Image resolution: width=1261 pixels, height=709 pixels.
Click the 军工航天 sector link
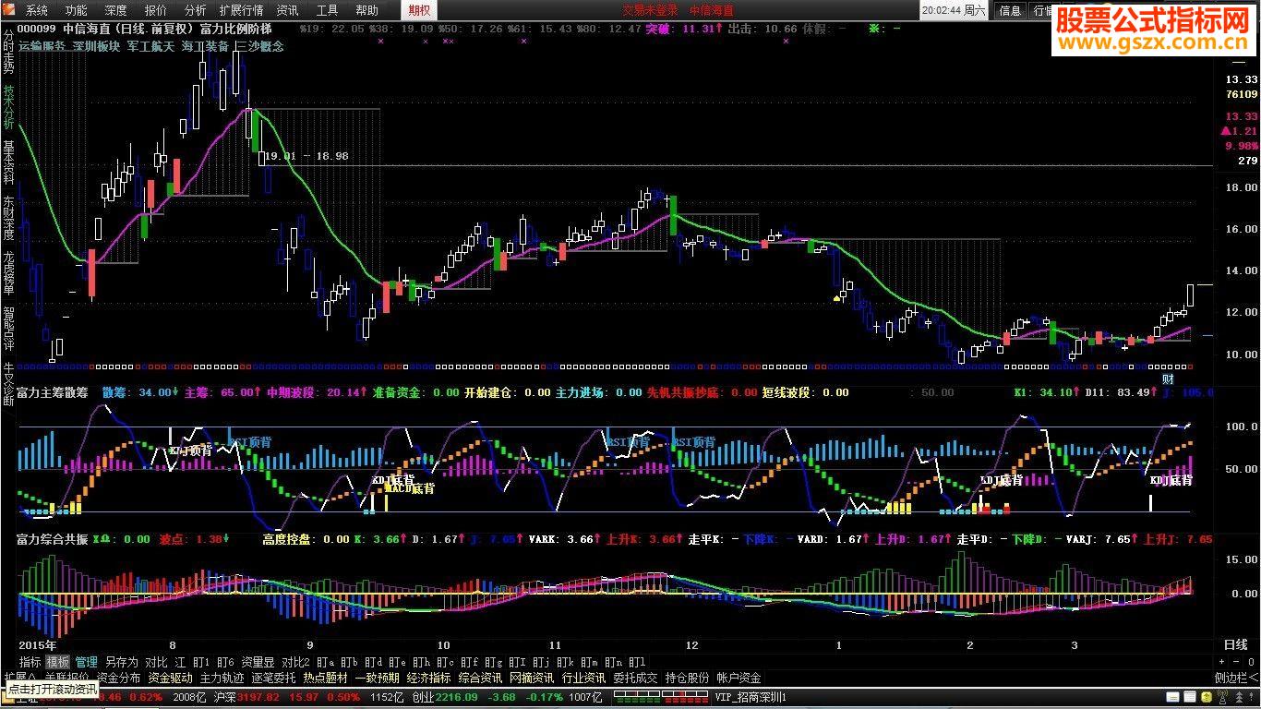(x=151, y=44)
